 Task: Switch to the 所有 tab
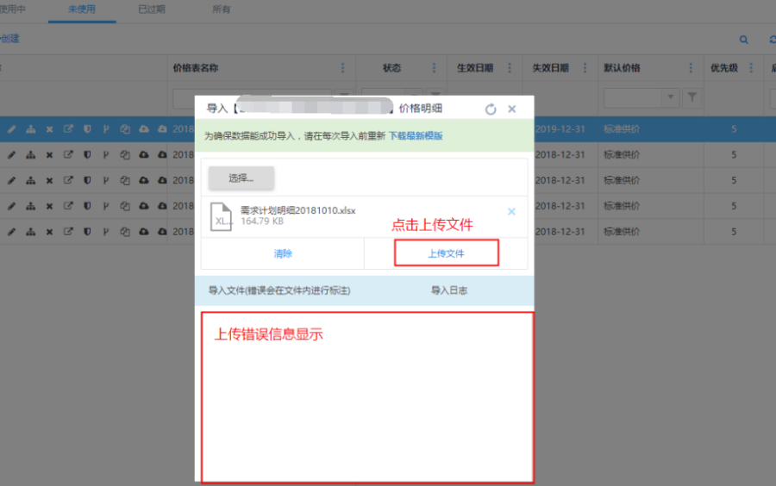click(x=221, y=9)
